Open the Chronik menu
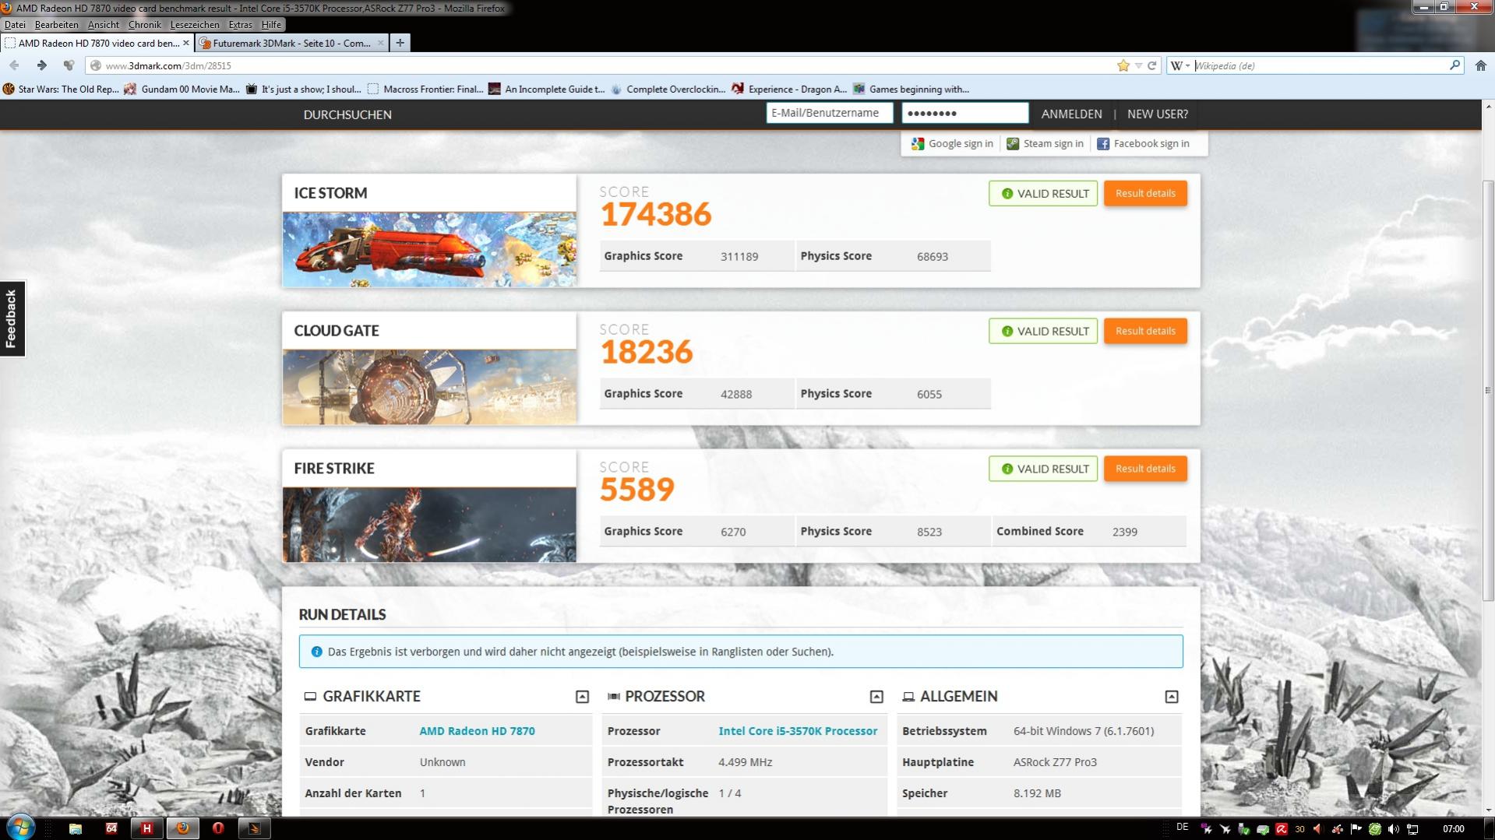Image resolution: width=1495 pixels, height=840 pixels. click(x=144, y=25)
